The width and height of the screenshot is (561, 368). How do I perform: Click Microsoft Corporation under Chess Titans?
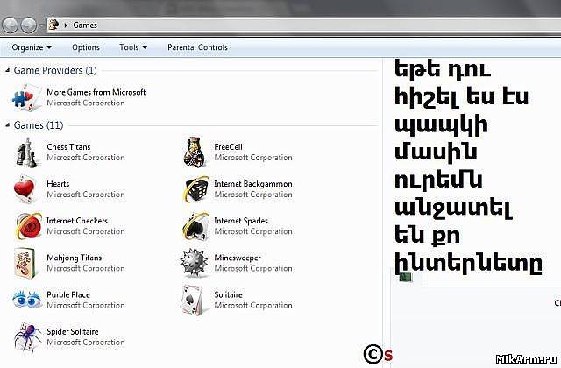86,158
